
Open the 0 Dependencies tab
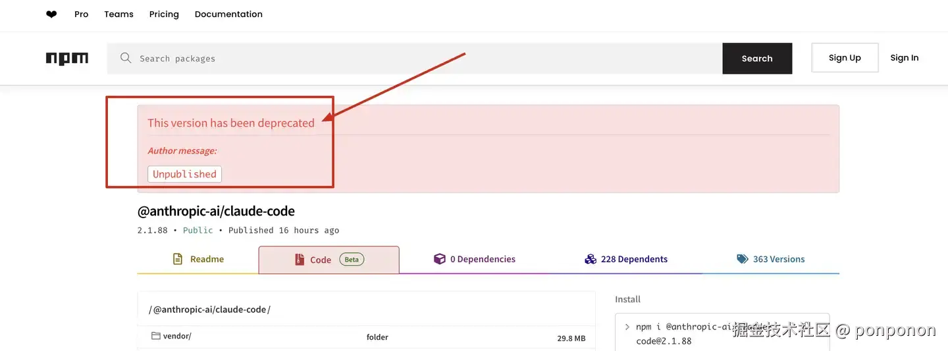[475, 259]
